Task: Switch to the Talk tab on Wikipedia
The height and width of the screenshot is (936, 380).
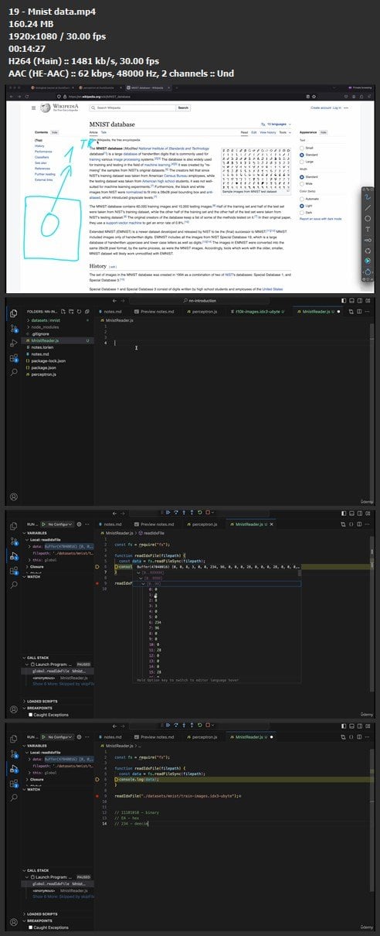Action: pyautogui.click(x=104, y=132)
